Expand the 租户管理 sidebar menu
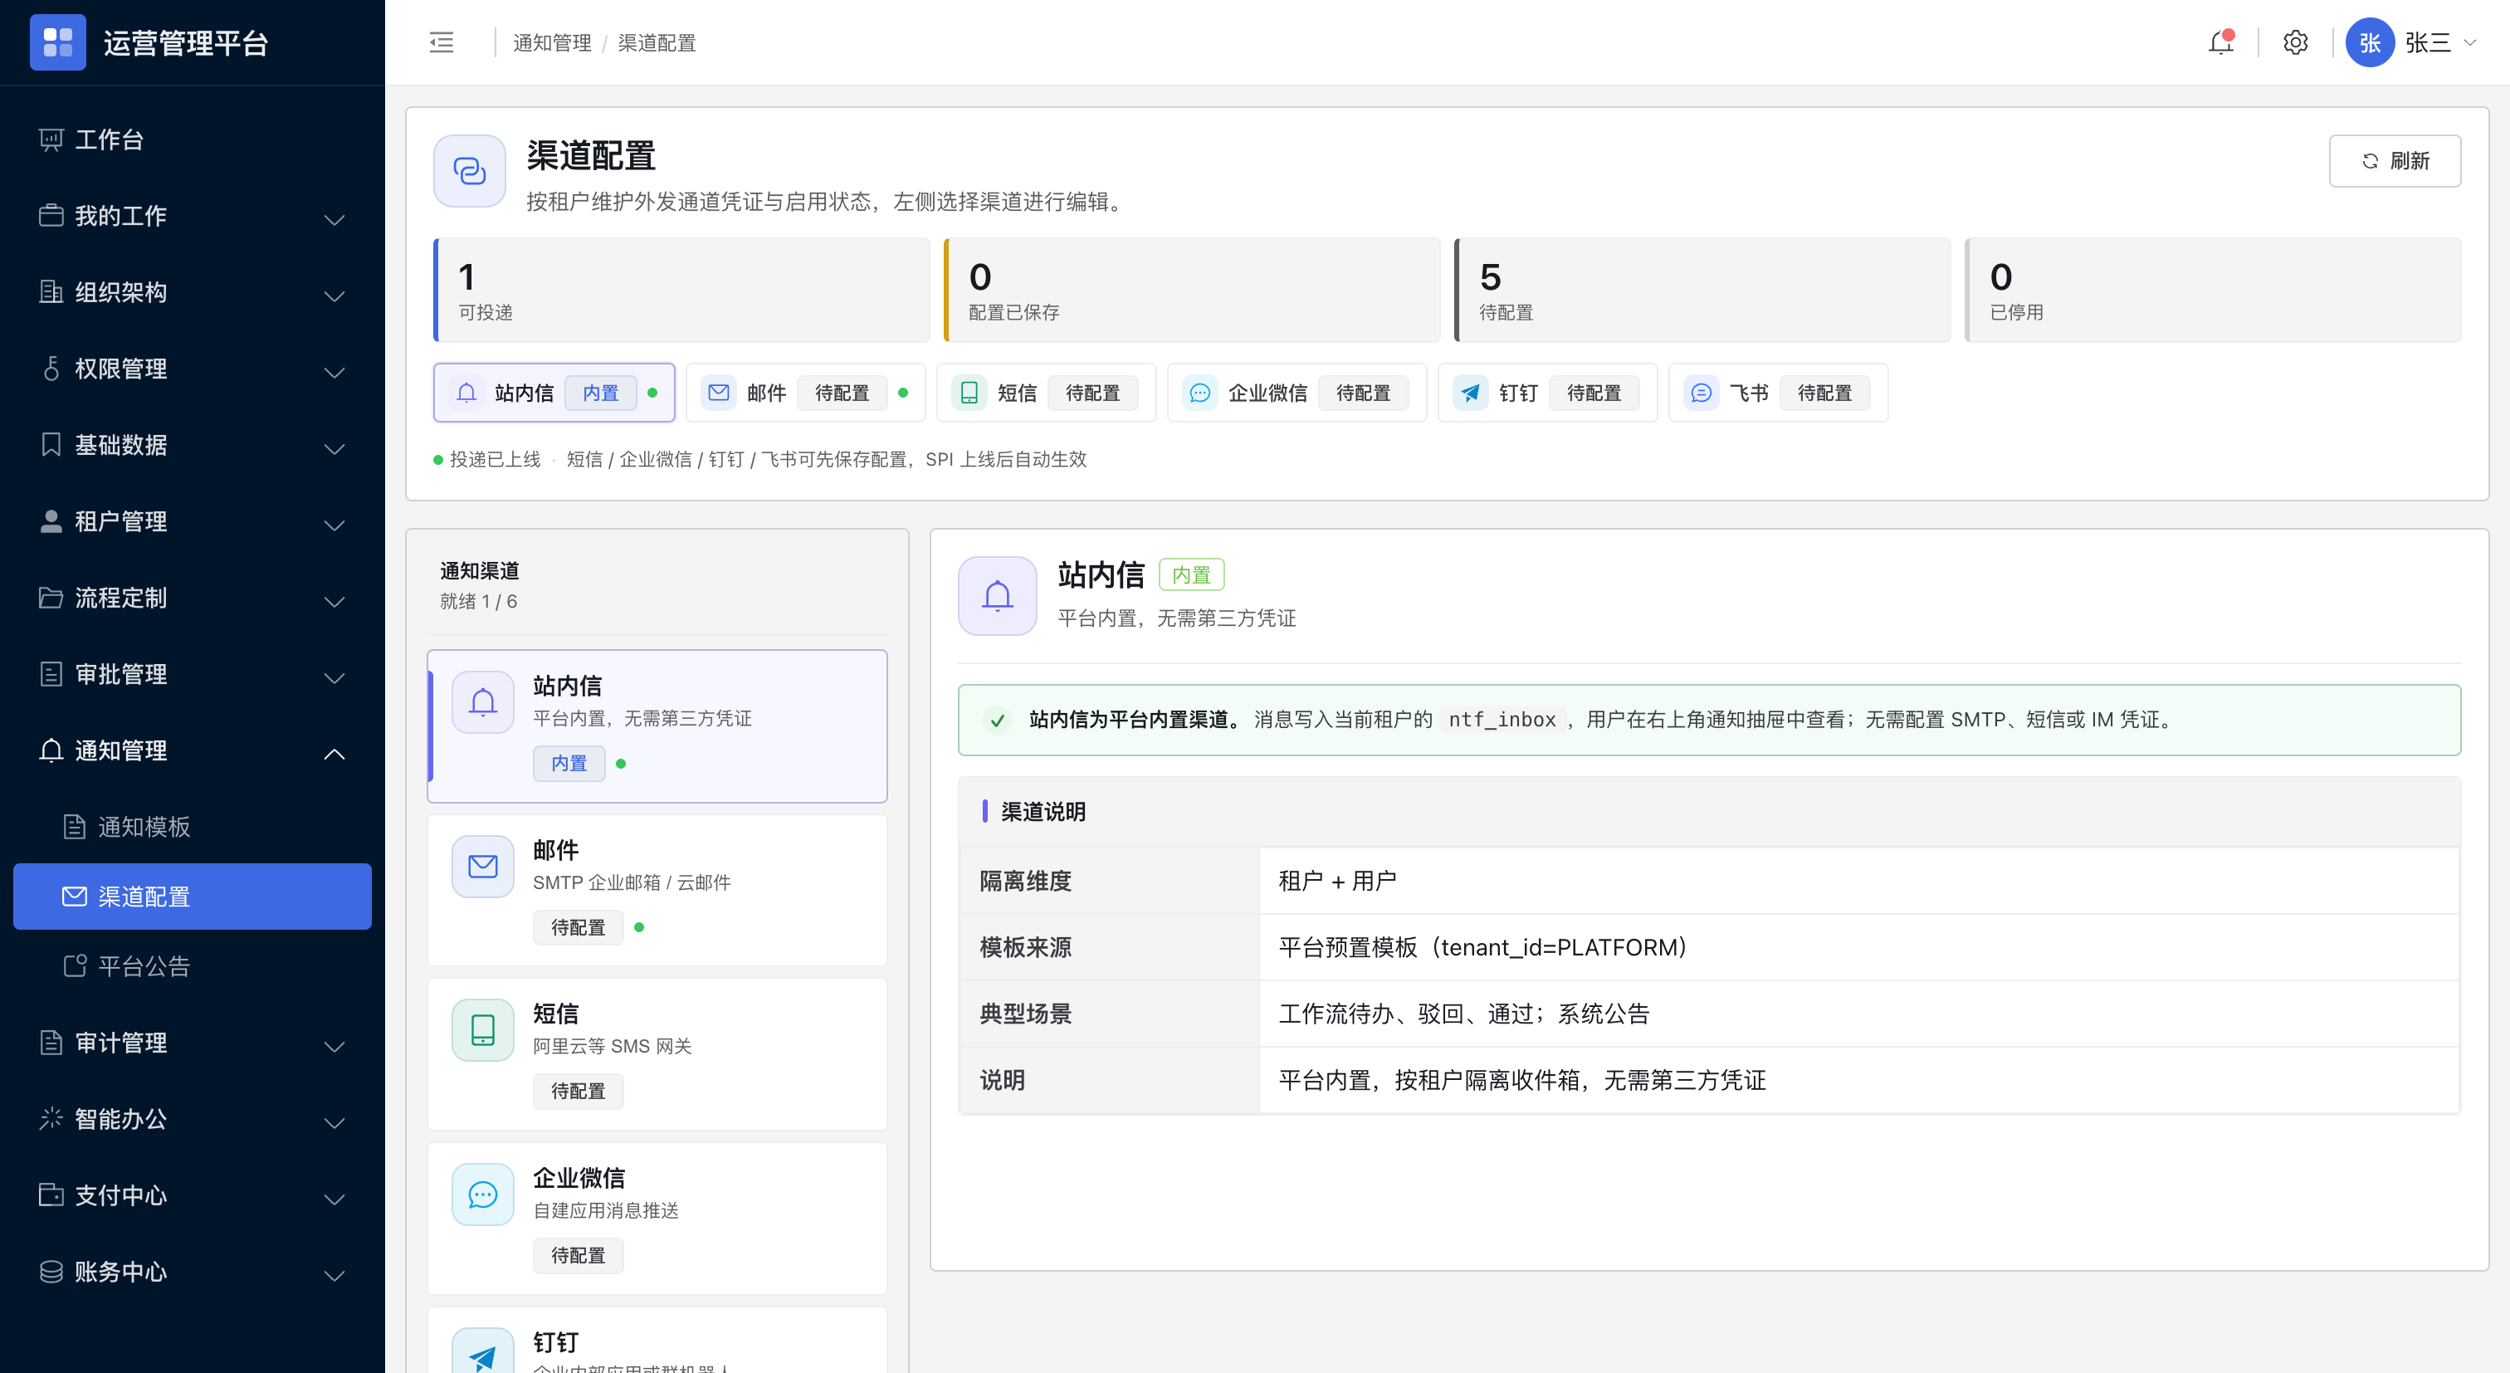Image resolution: width=2510 pixels, height=1373 pixels. pyautogui.click(x=192, y=521)
